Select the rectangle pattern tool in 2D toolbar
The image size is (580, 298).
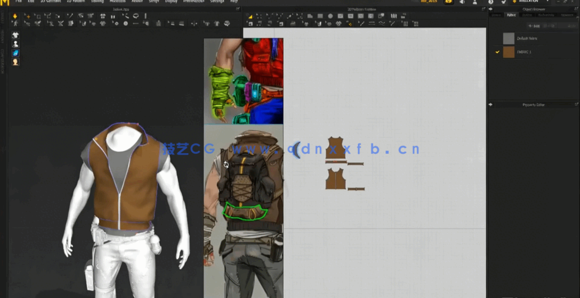click(x=319, y=16)
